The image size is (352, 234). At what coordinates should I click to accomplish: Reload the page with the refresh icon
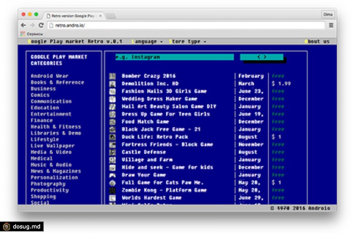41,25
